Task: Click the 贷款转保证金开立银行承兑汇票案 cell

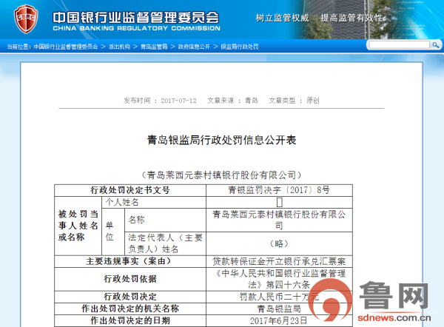Action: (x=279, y=261)
